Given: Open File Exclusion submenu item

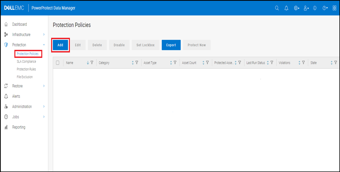Looking at the screenshot, I should 25,77.
